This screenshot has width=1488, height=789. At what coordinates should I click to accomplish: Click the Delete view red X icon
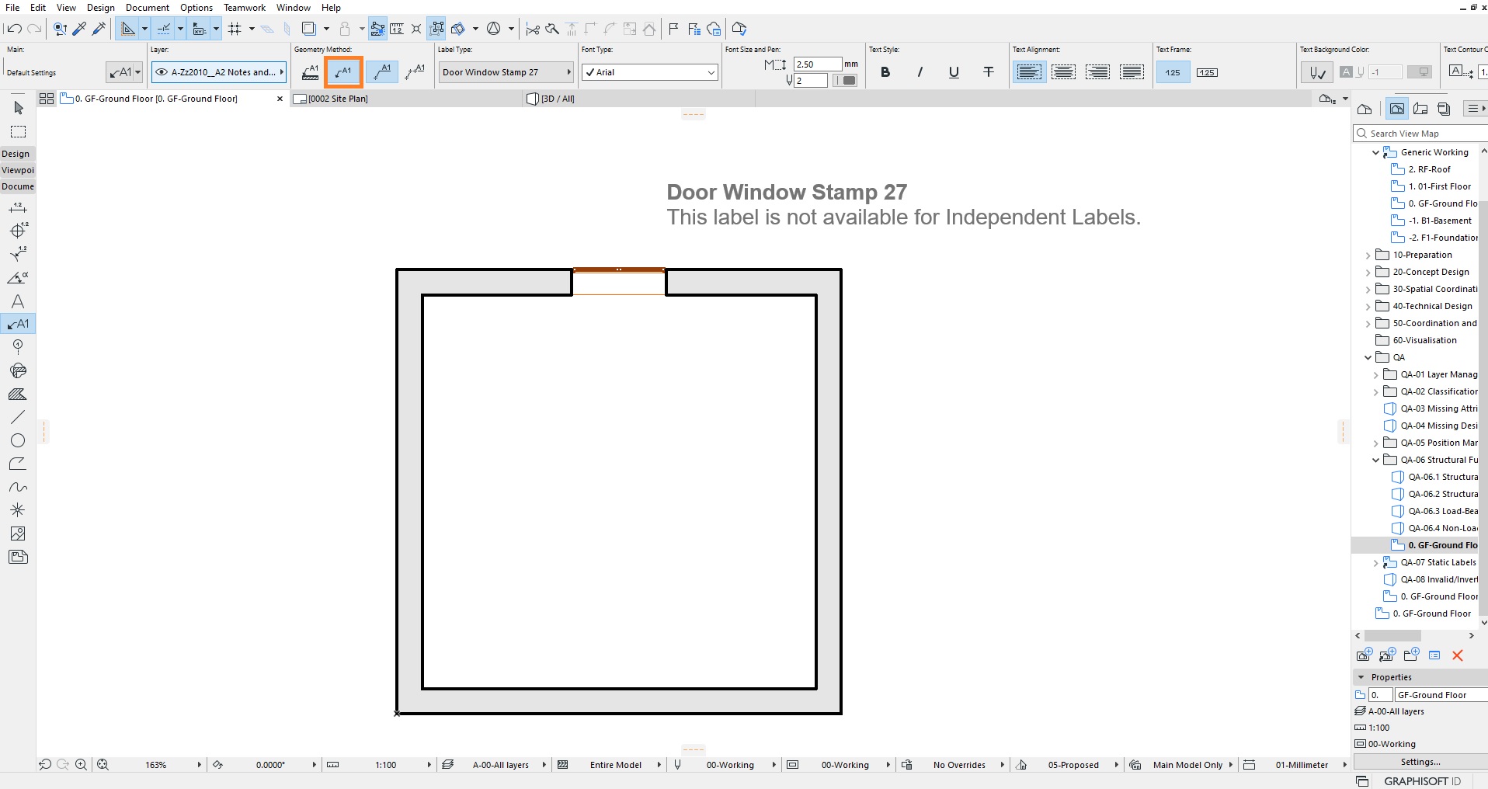[x=1458, y=655]
